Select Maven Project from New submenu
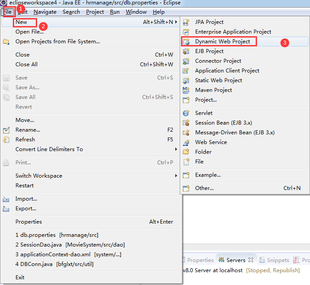Image resolution: width=310 pixels, height=285 pixels. pos(245,90)
